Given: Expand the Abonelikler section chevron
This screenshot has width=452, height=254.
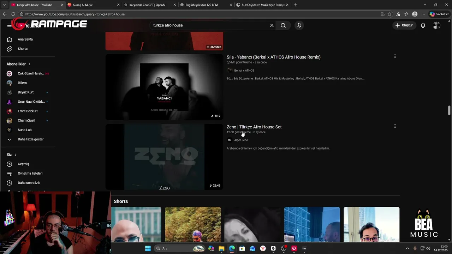Looking at the screenshot, I should pyautogui.click(x=29, y=64).
